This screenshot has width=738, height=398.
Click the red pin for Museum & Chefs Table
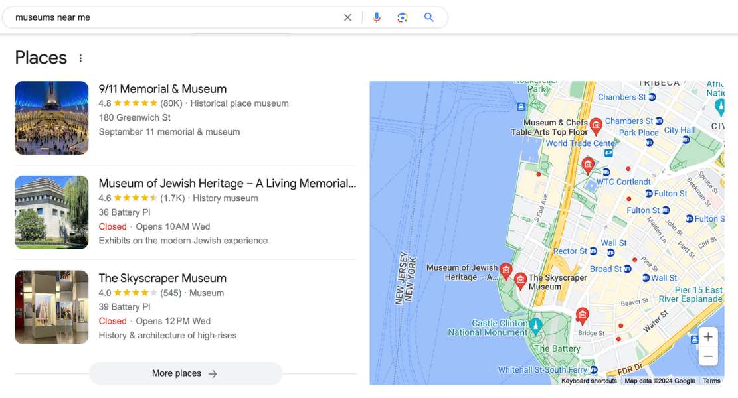tap(596, 126)
